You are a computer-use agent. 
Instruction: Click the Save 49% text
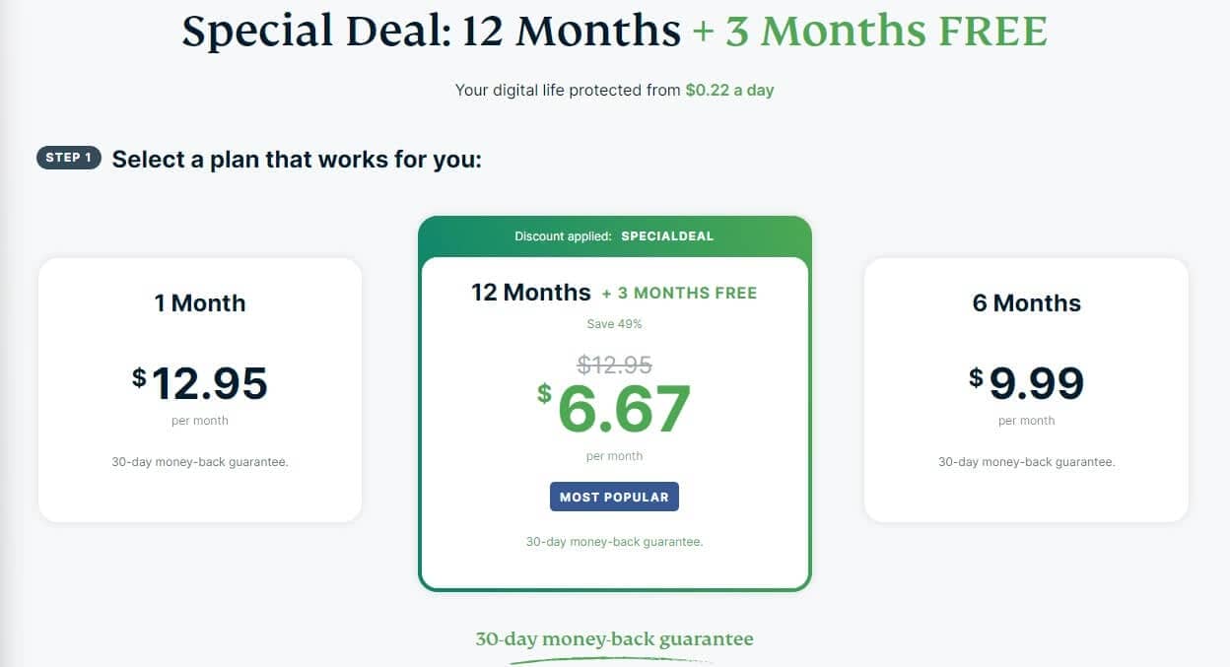614,323
